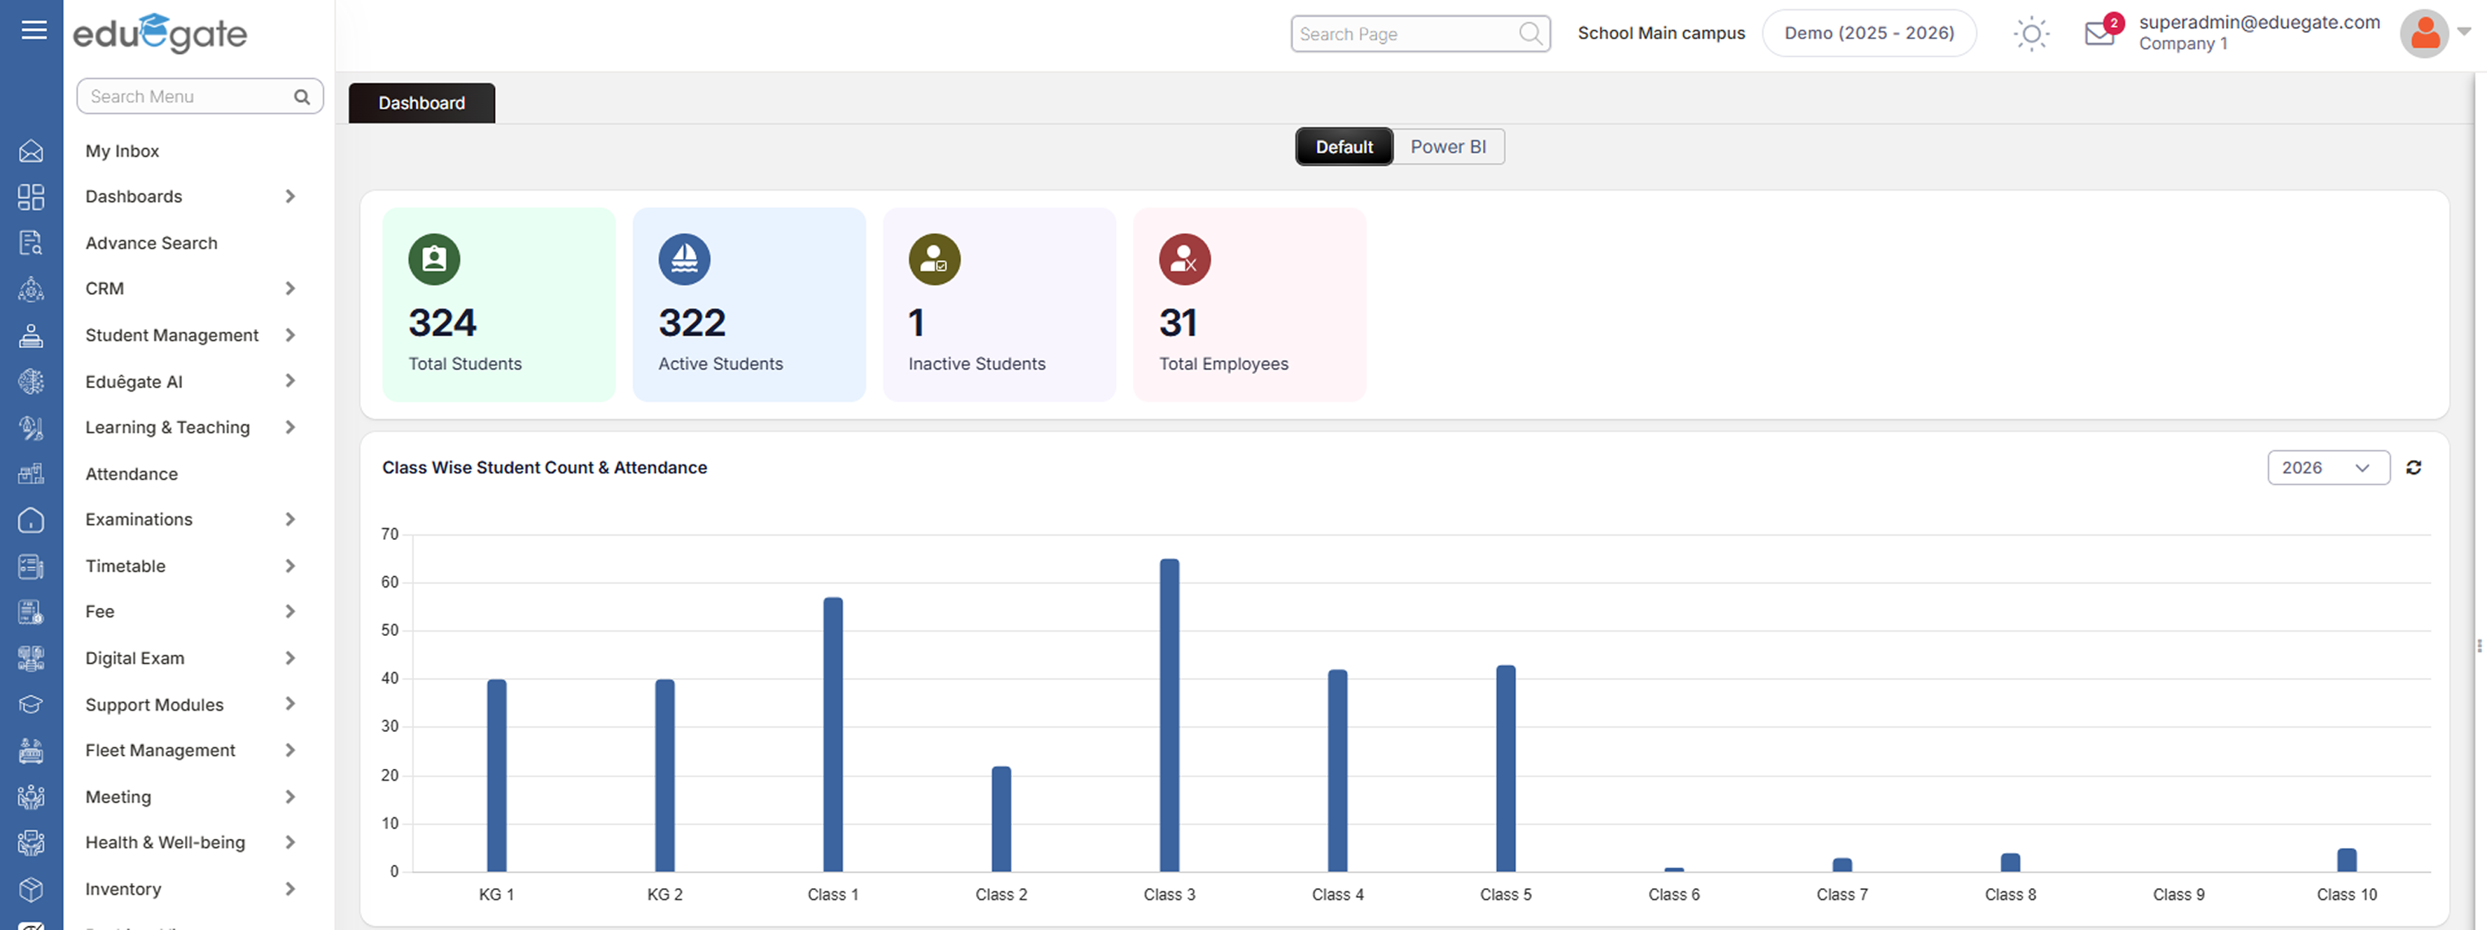Open My Inbox menu item
2487x930 pixels.
122,152
